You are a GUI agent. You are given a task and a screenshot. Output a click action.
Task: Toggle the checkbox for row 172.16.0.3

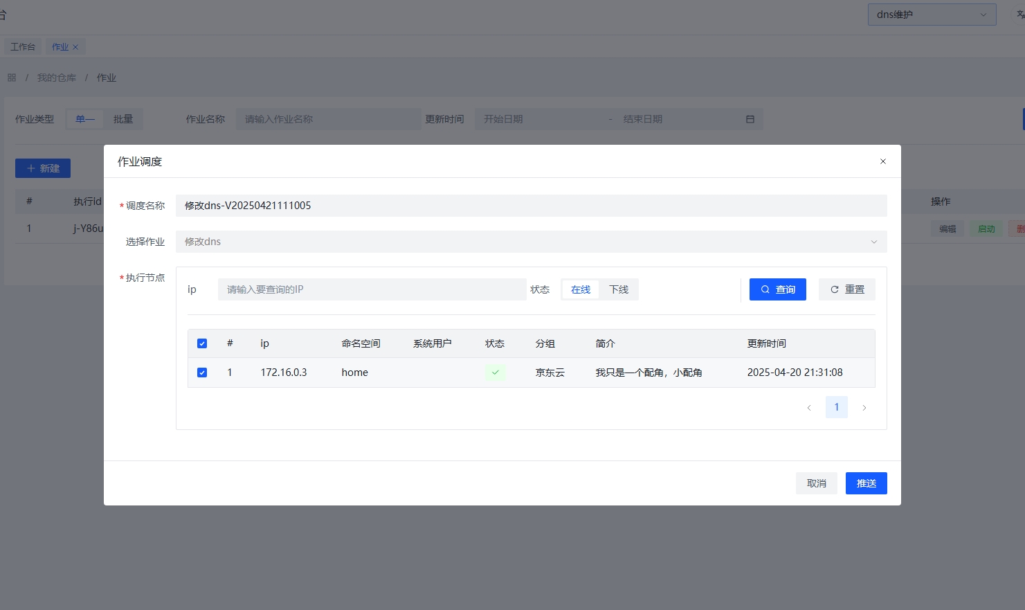click(x=202, y=373)
